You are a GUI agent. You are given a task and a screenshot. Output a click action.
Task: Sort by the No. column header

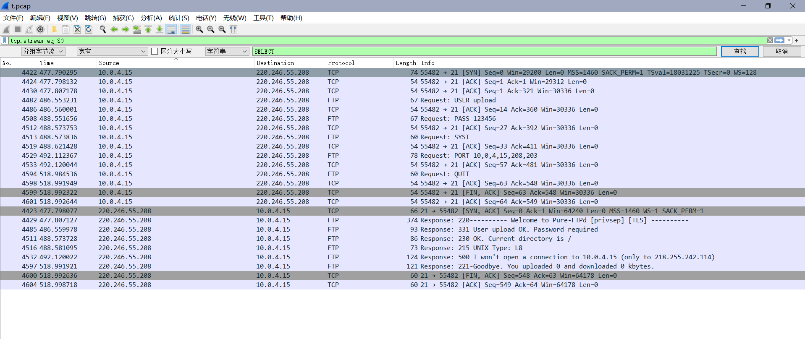19,63
